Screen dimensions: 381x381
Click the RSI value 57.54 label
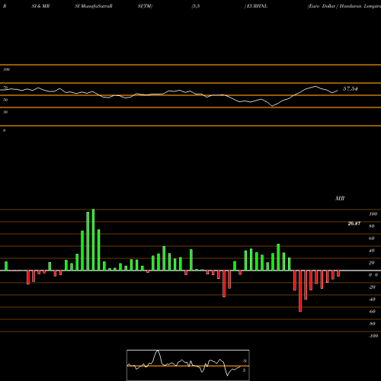click(x=351, y=88)
